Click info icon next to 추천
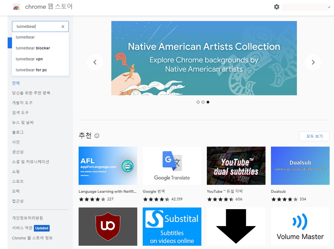334x249 pixels. (x=97, y=136)
